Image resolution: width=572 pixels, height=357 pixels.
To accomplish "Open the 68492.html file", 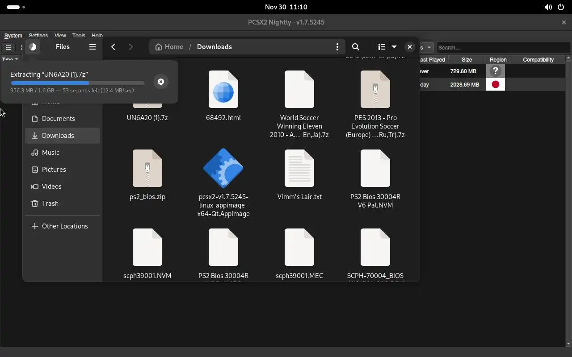I will [223, 96].
